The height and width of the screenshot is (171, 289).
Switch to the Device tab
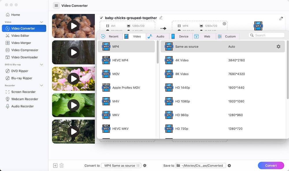pyautogui.click(x=181, y=36)
